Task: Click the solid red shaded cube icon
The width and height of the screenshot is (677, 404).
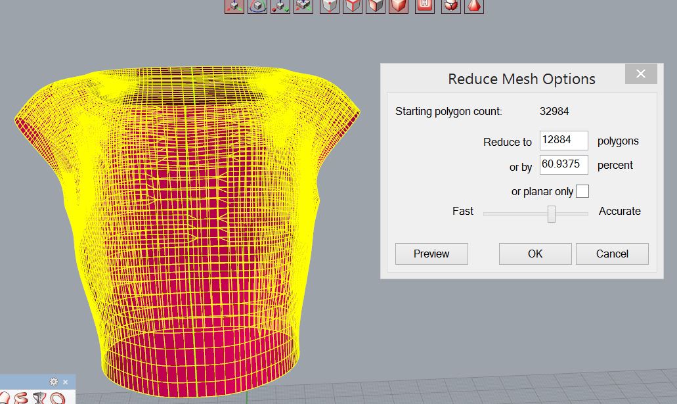Action: [398, 6]
